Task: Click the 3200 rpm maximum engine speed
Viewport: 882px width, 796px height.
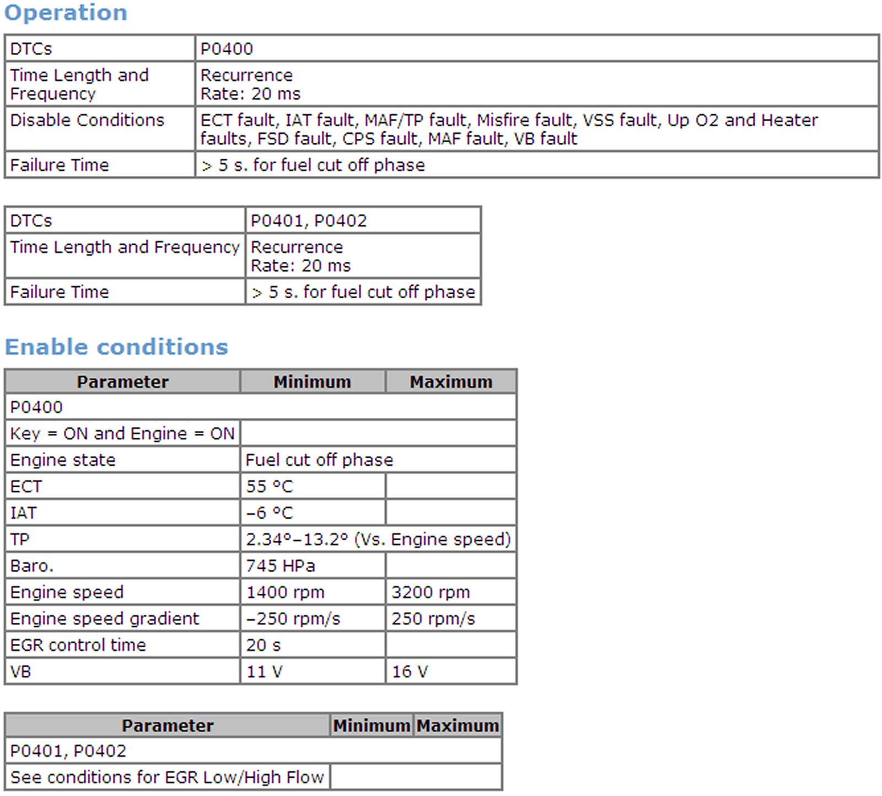Action: [431, 592]
